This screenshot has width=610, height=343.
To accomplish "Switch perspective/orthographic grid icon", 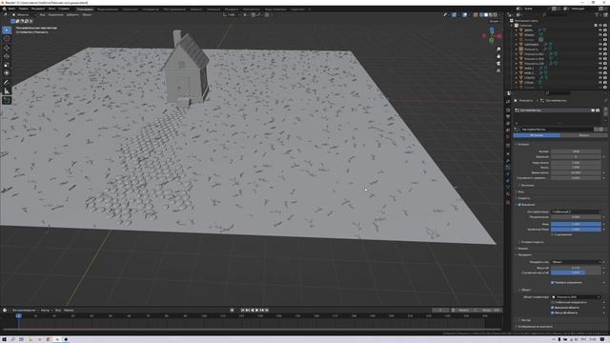I will pos(498,71).
